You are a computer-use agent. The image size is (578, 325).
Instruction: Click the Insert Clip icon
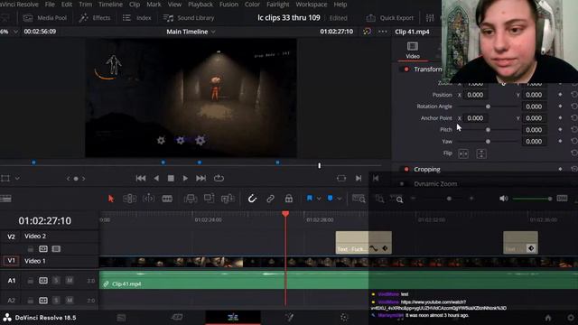click(191, 199)
